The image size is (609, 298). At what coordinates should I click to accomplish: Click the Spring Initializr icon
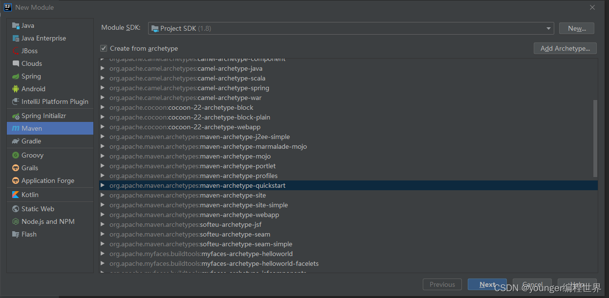[x=16, y=116]
